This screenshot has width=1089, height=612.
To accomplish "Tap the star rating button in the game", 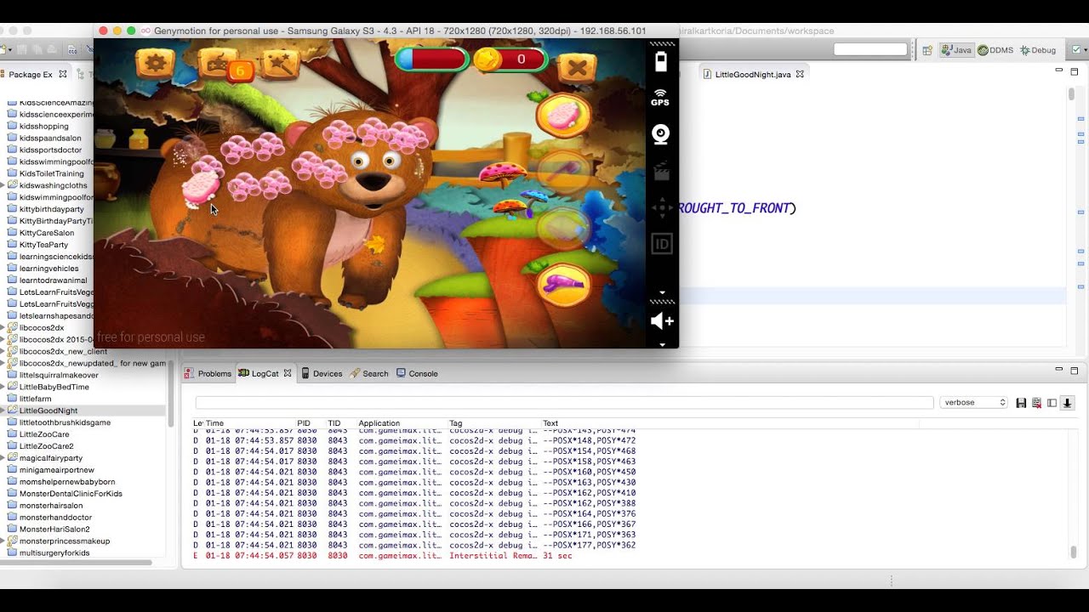I will pyautogui.click(x=281, y=64).
